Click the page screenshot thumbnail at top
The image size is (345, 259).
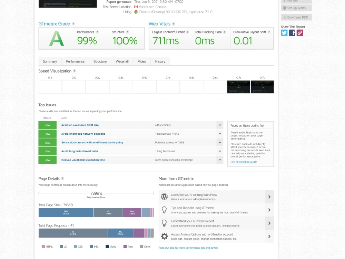coord(68,4)
